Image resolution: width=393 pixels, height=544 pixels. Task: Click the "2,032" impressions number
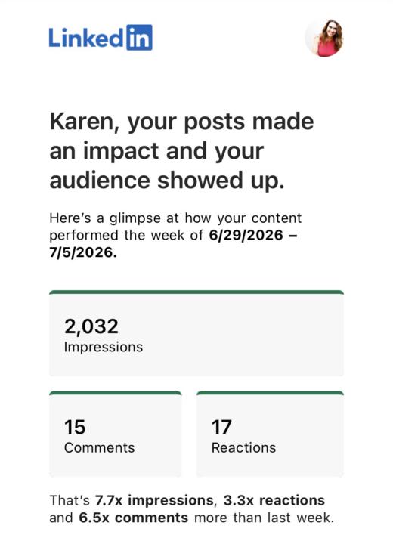[91, 326]
